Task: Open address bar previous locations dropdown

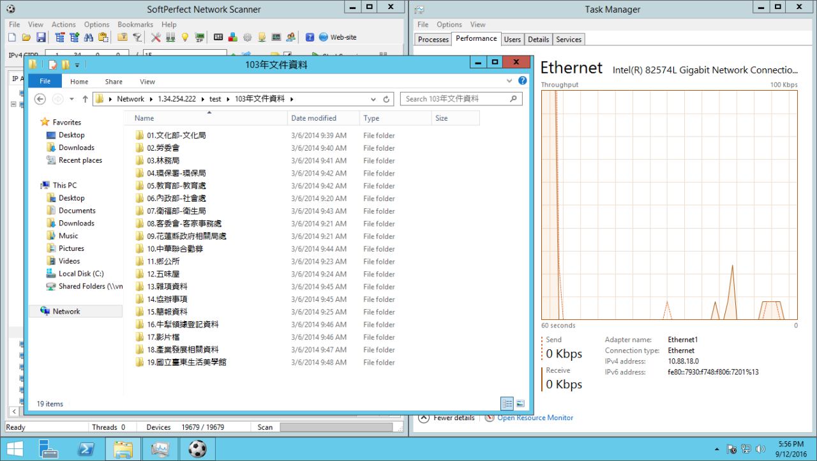Action: click(x=373, y=99)
